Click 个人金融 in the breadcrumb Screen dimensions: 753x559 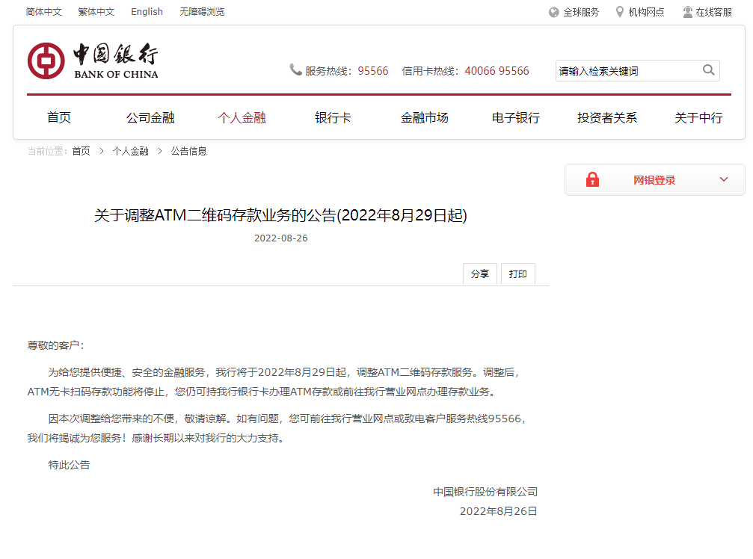point(130,151)
